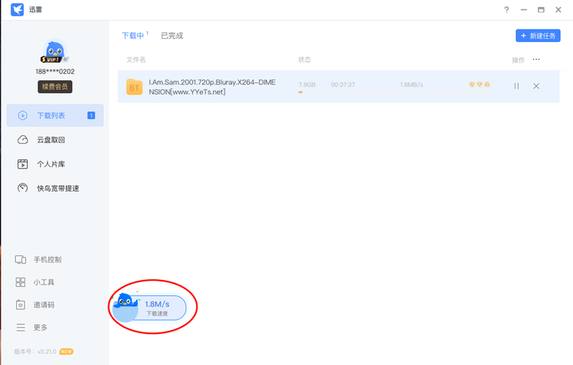Open the help question mark icon
This screenshot has width=573, height=365.
506,10
